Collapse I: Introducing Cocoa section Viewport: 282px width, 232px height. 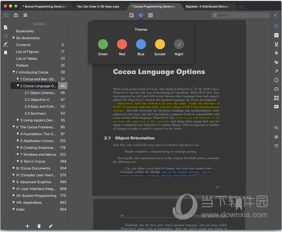click(x=14, y=72)
